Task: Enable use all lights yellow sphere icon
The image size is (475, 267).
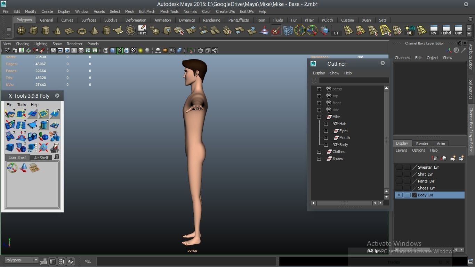Action: [140, 51]
